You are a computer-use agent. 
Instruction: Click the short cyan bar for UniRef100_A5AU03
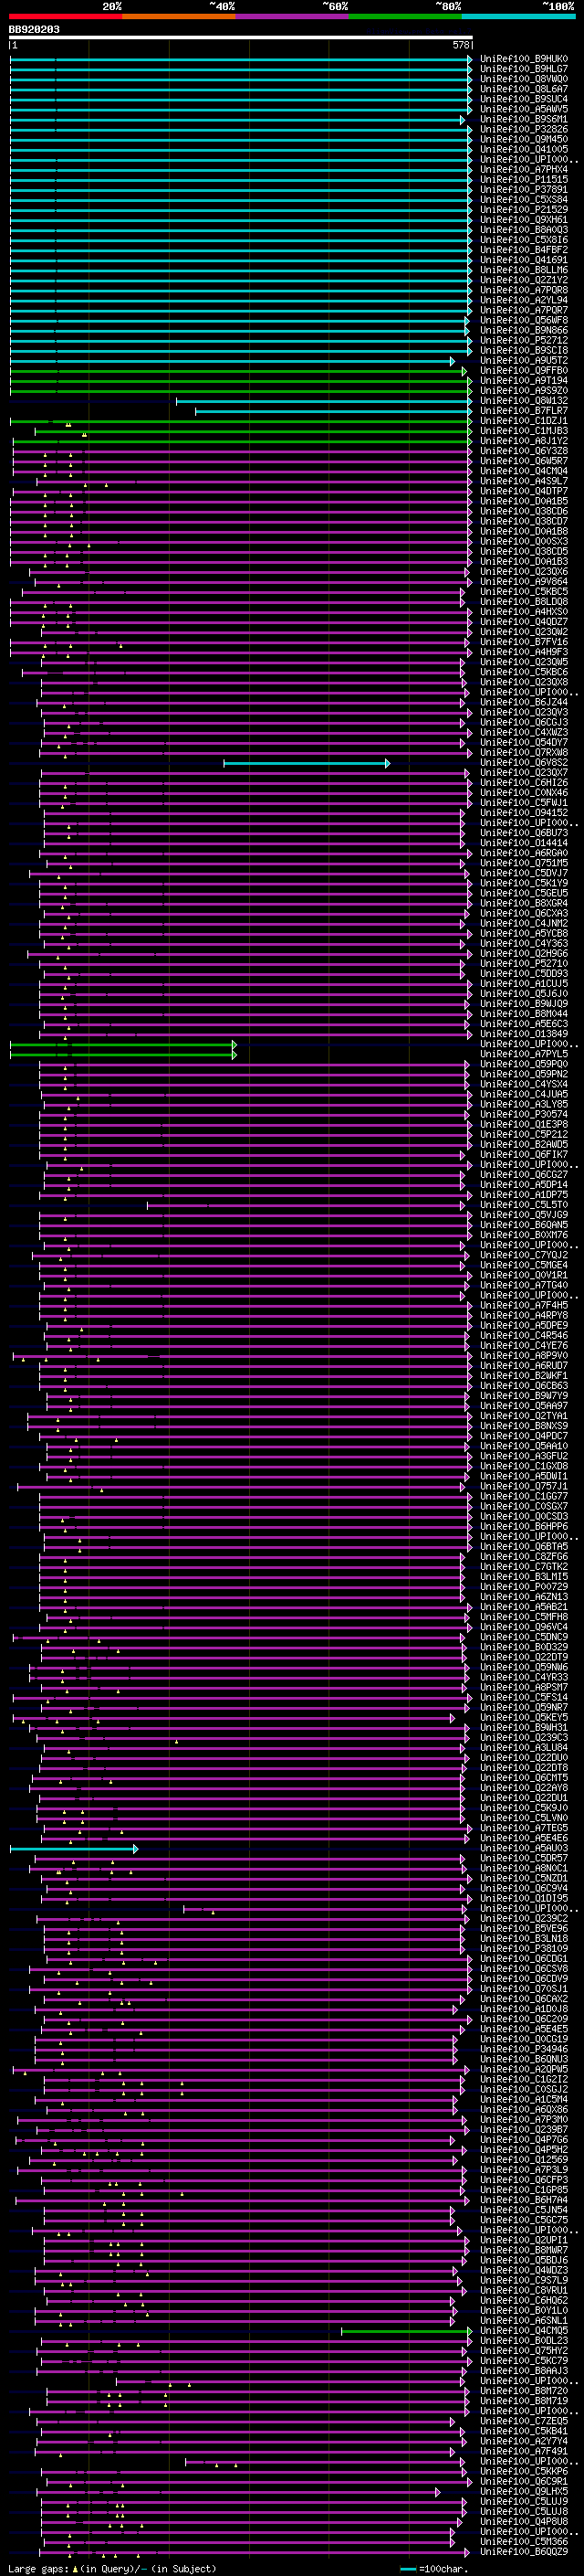pyautogui.click(x=74, y=1849)
